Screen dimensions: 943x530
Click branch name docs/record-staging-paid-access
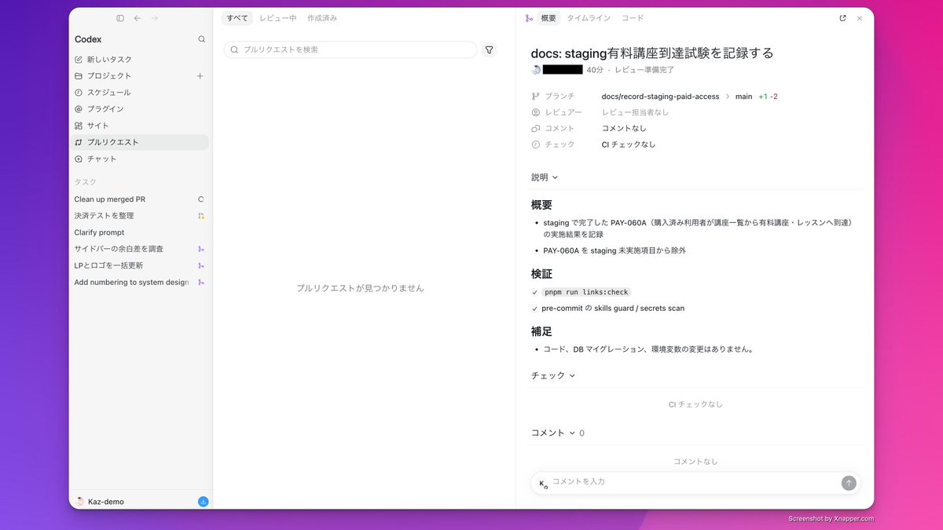[x=660, y=97]
